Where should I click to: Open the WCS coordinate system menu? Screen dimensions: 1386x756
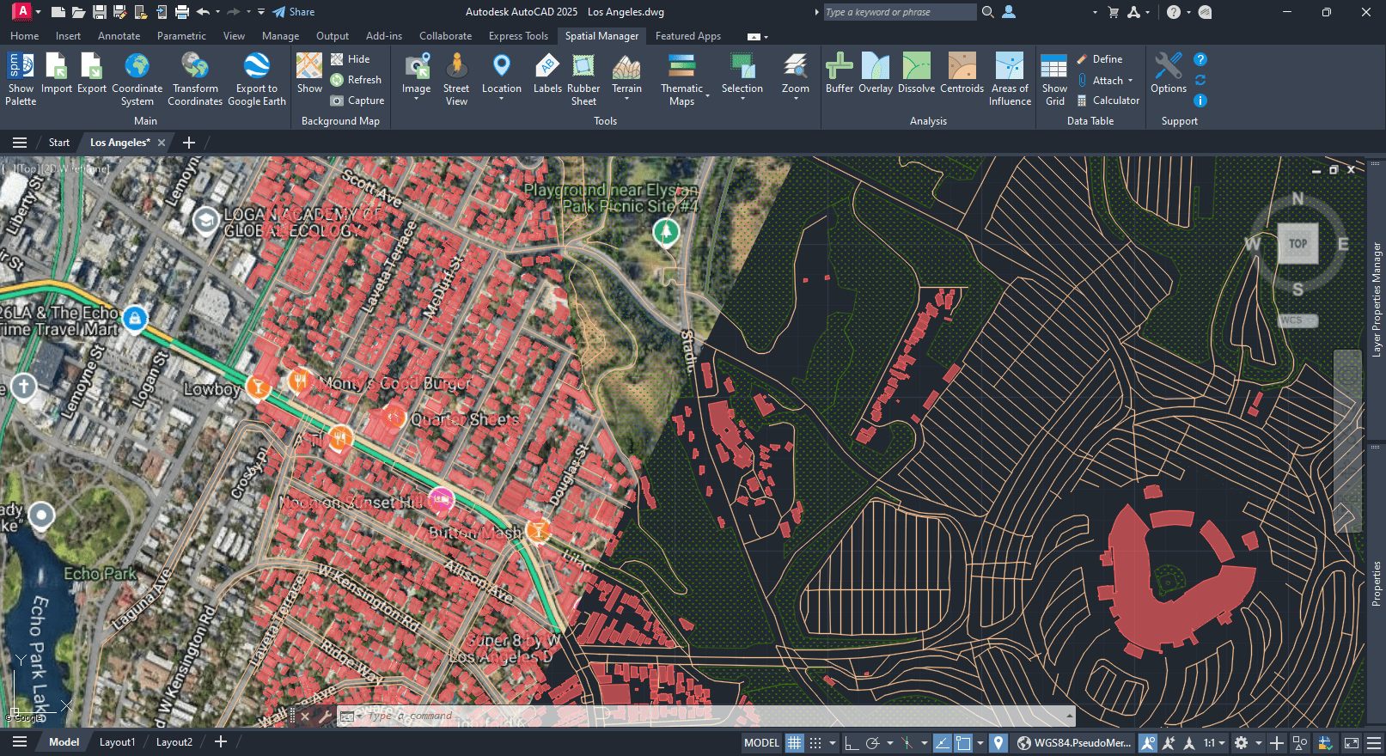pos(1297,320)
